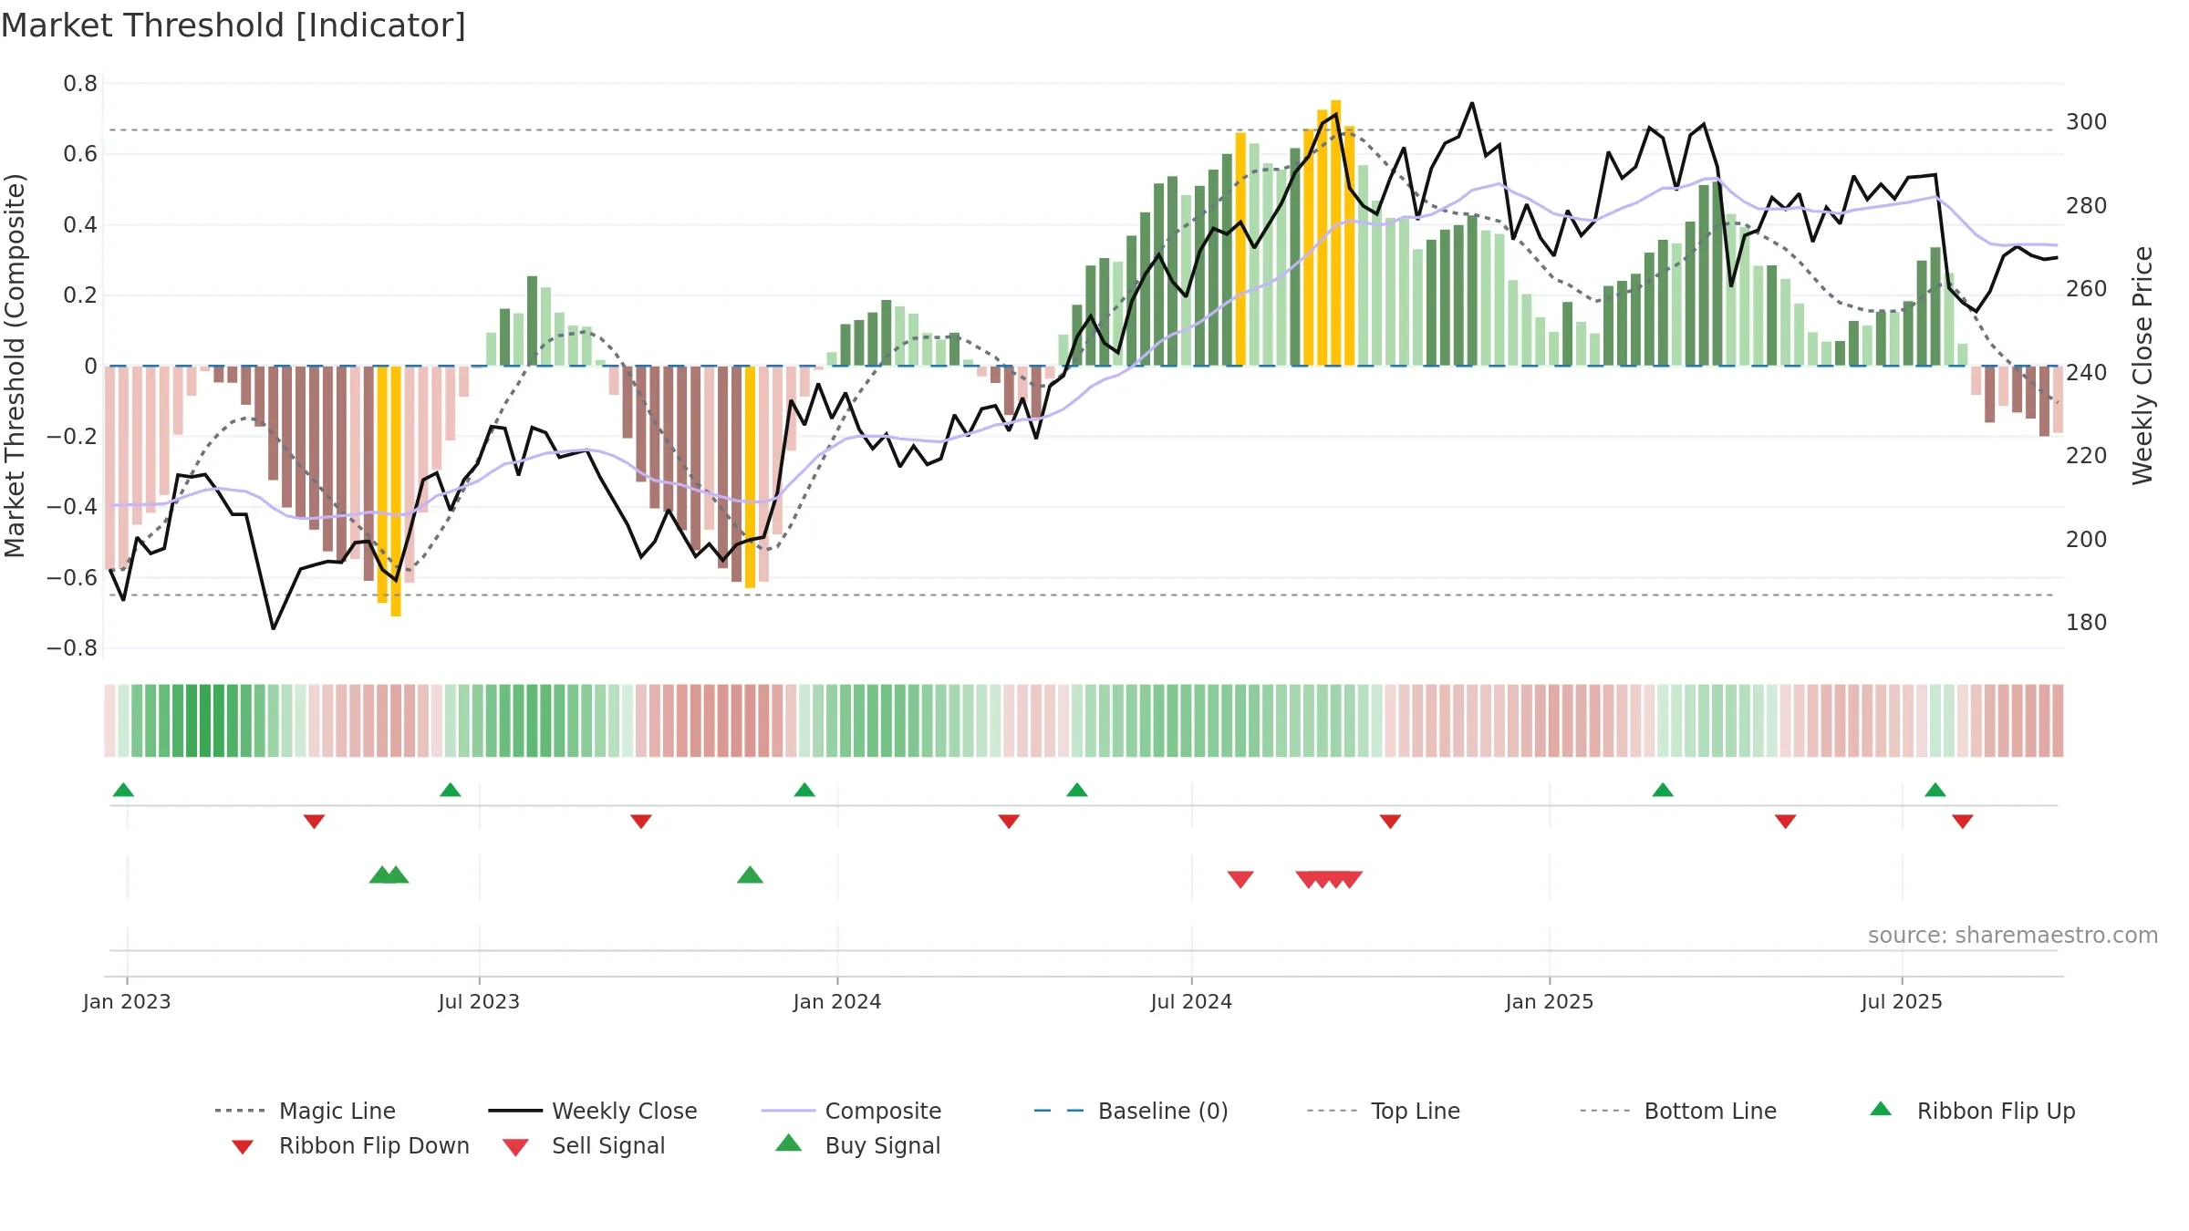Viewport: 2189px width, 1231px height.
Task: Click the ribbon flip up marker just before Jul 2023
Action: tap(451, 790)
